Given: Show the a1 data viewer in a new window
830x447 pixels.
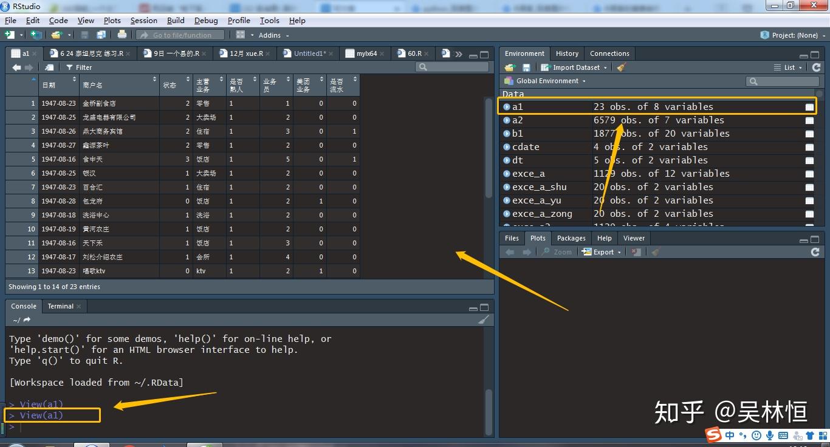Looking at the screenshot, I should (49, 67).
